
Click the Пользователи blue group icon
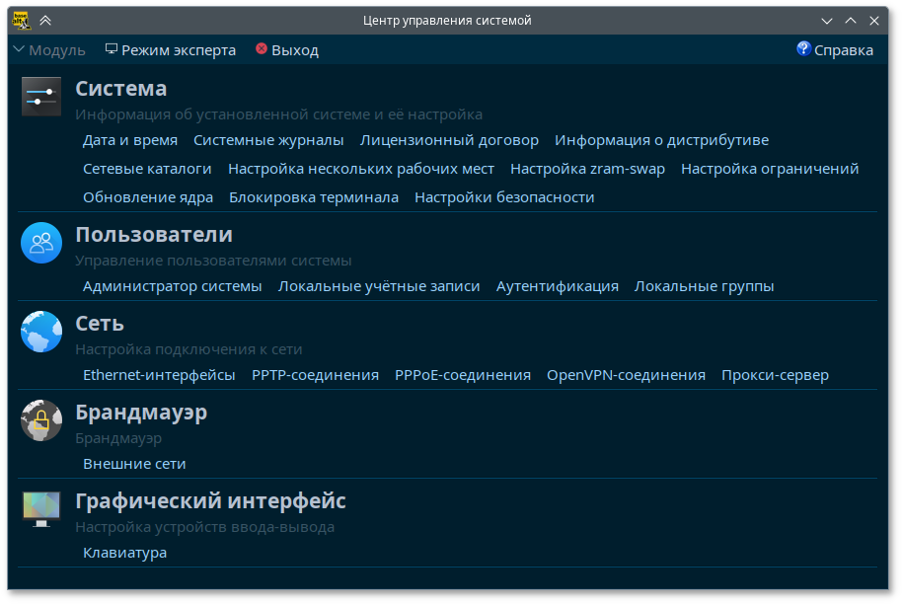coord(40,244)
